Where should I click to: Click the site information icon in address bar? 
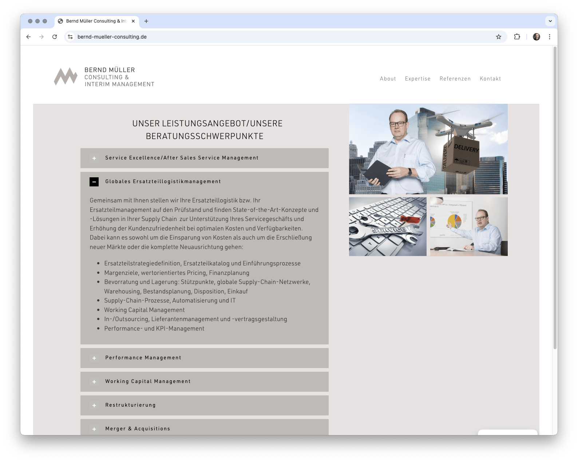[x=71, y=37]
